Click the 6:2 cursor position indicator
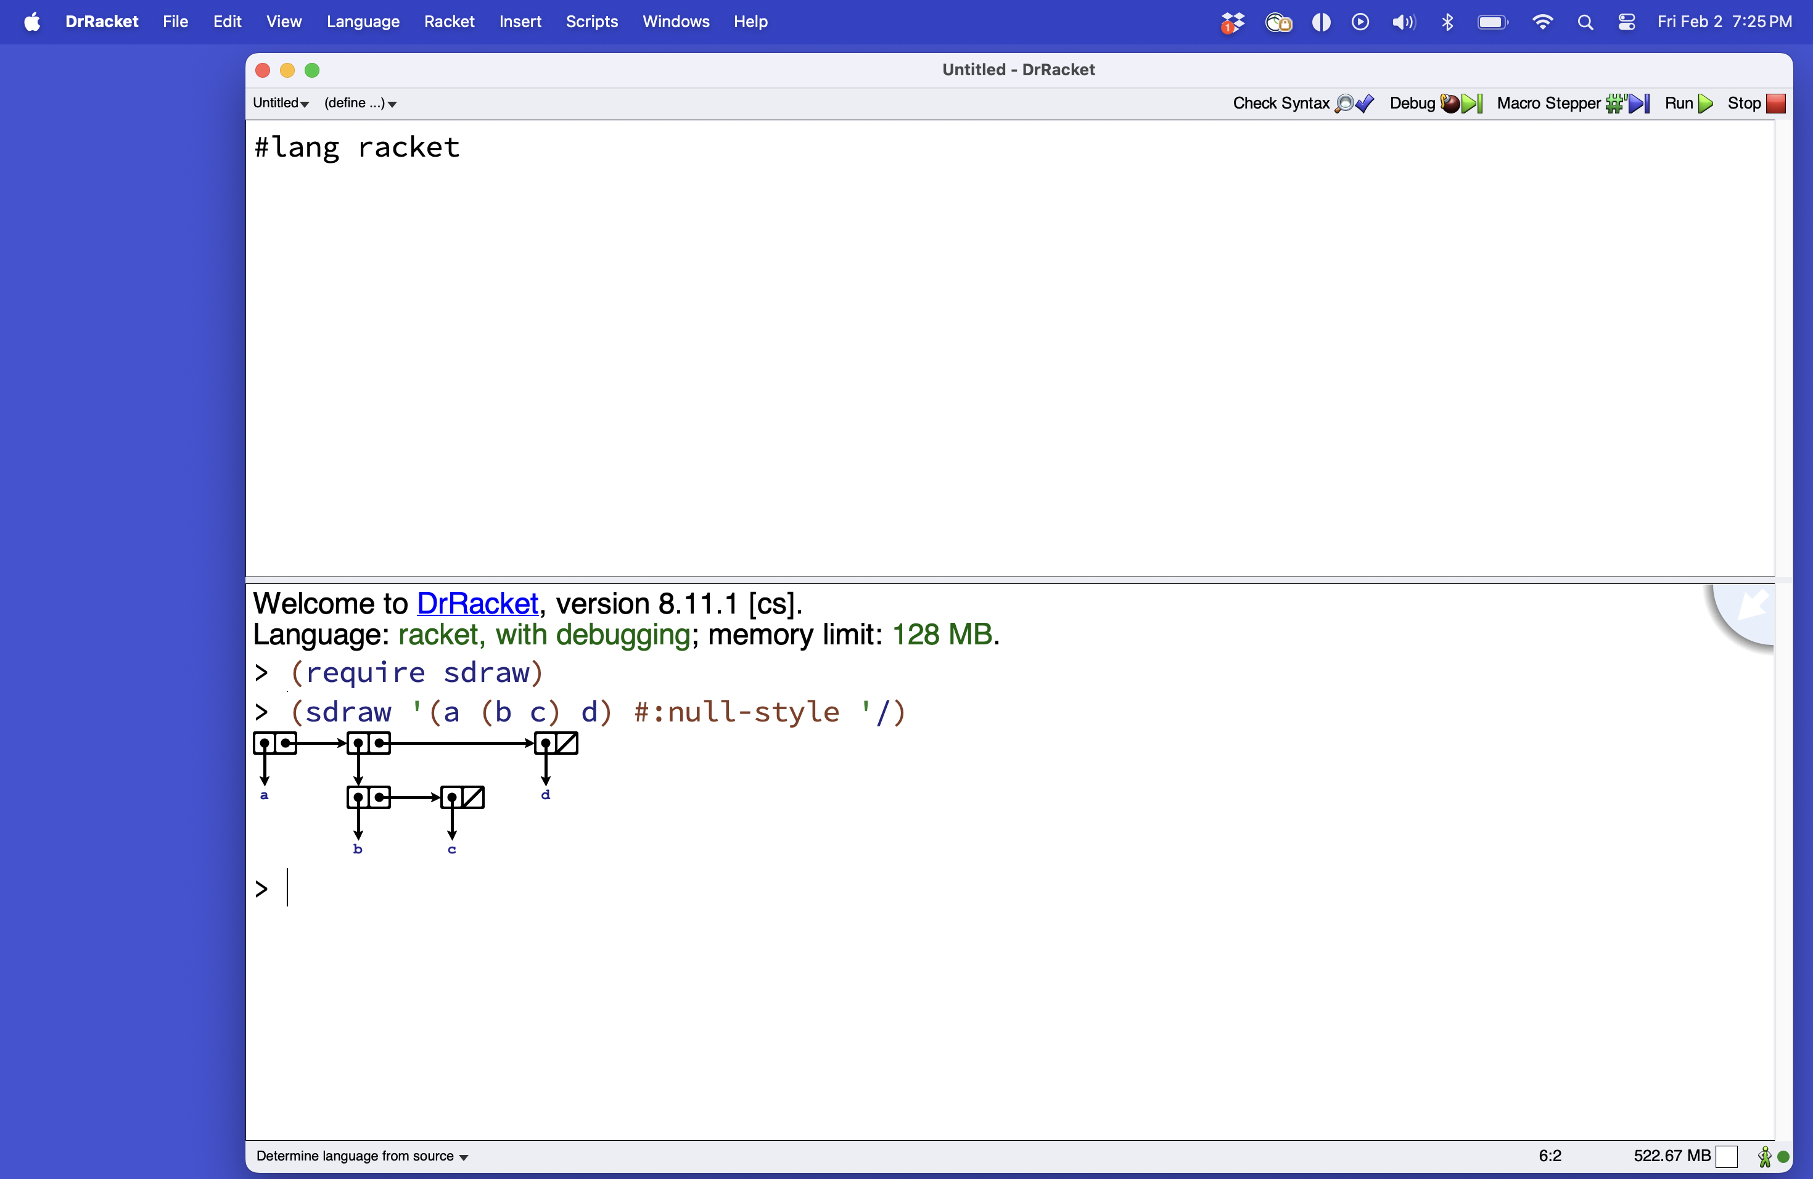The height and width of the screenshot is (1179, 1813). [x=1550, y=1156]
